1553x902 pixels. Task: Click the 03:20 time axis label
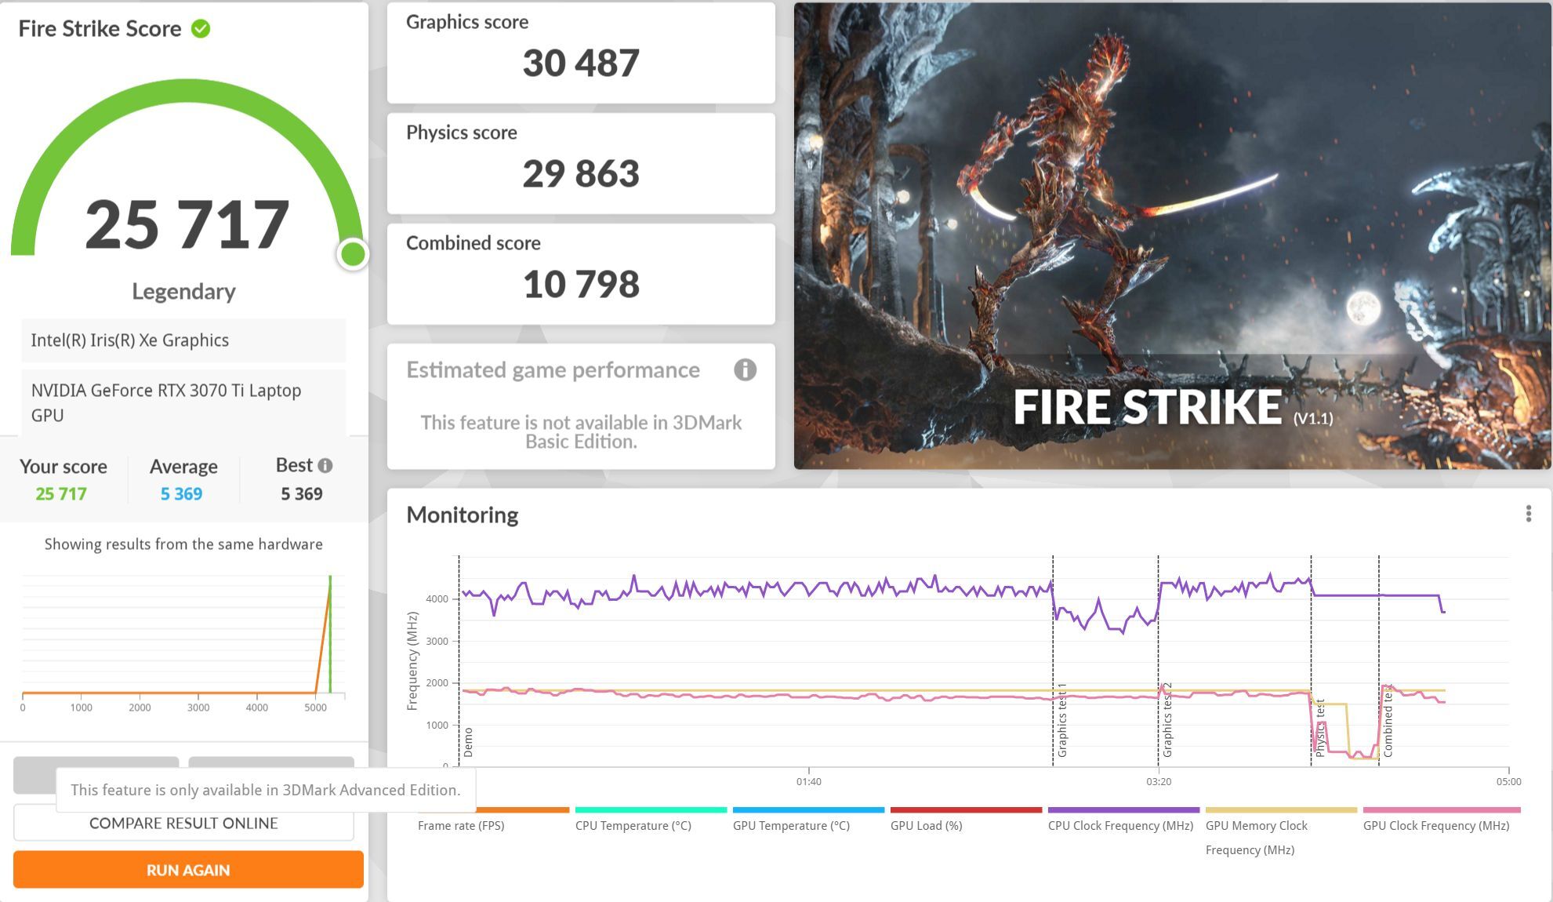[1159, 782]
